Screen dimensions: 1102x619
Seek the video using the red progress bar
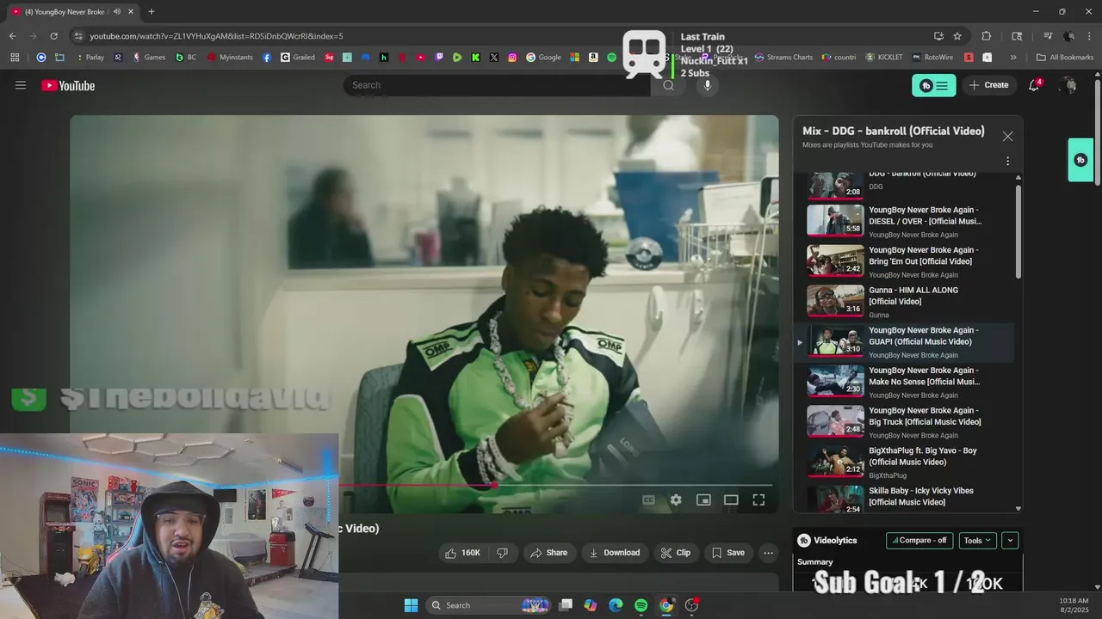click(x=555, y=486)
